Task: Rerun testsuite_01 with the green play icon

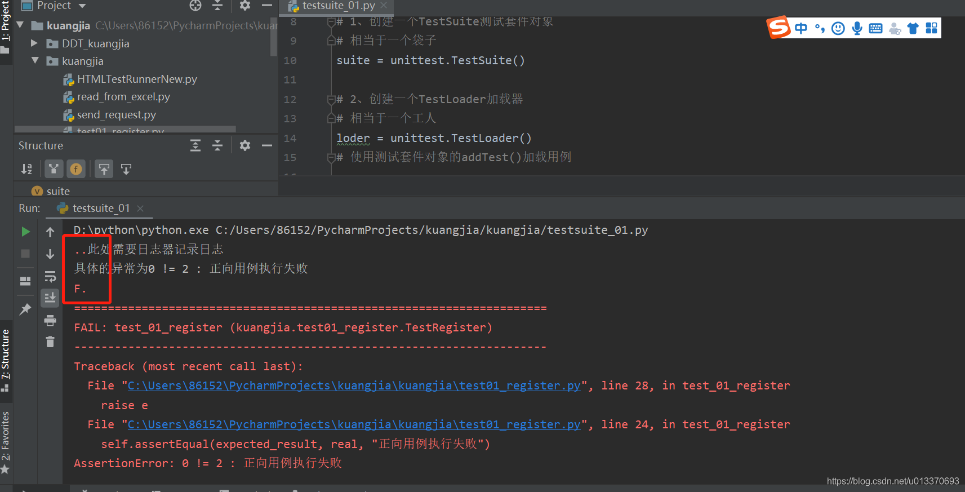Action: (25, 232)
